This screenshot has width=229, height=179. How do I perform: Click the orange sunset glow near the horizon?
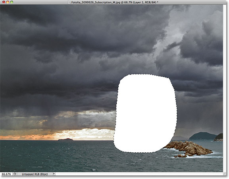[x=26, y=137]
